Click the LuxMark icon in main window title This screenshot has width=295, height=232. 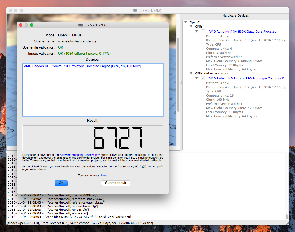(135, 10)
